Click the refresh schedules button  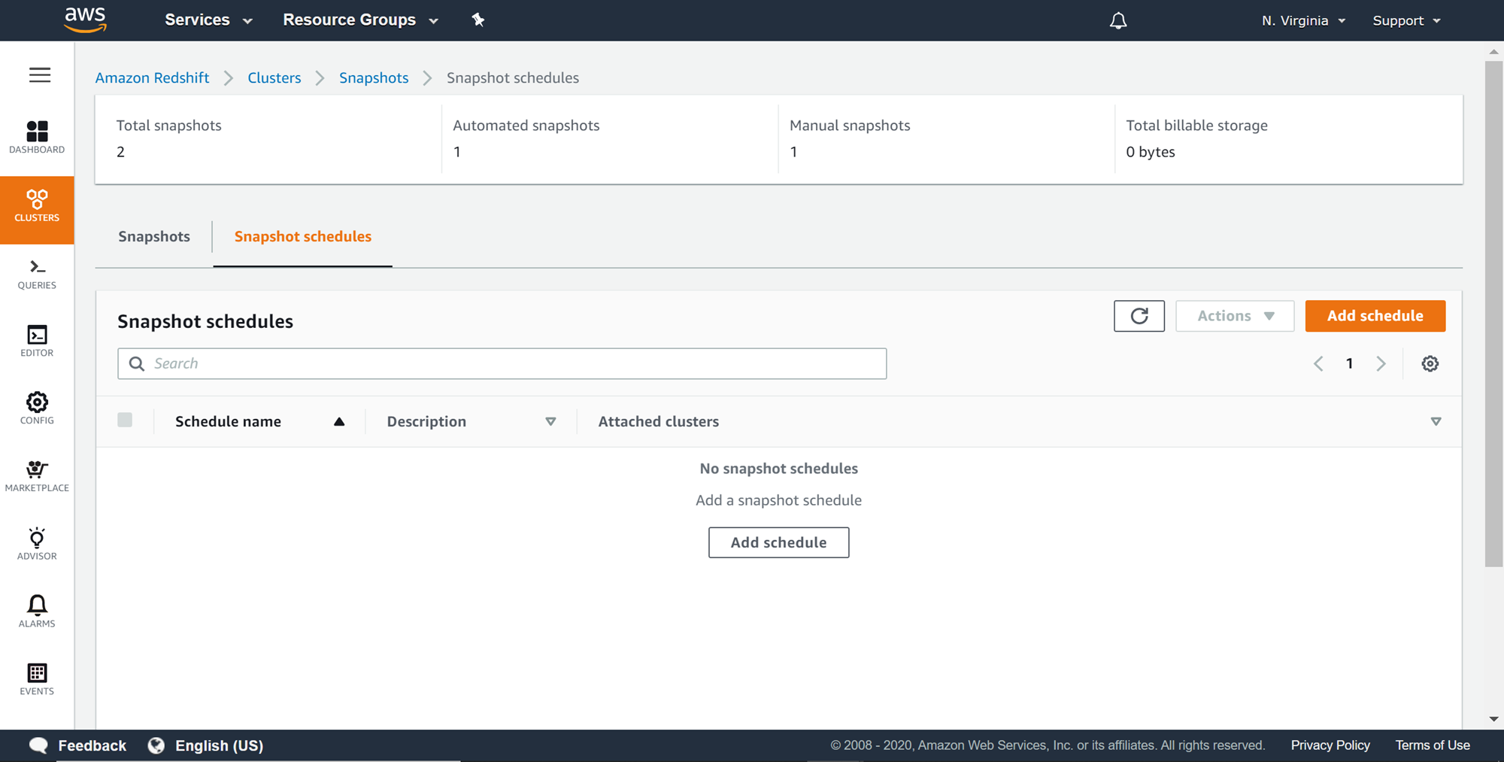tap(1139, 316)
